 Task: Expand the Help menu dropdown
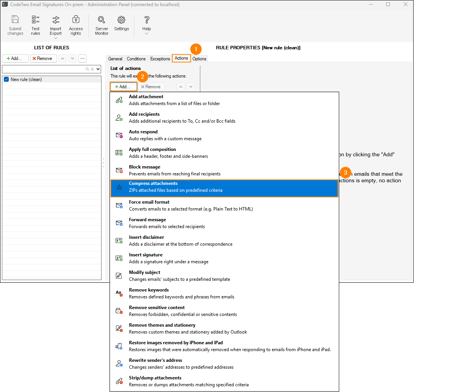point(147,34)
